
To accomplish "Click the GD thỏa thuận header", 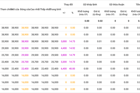I will [x=117, y=5].
